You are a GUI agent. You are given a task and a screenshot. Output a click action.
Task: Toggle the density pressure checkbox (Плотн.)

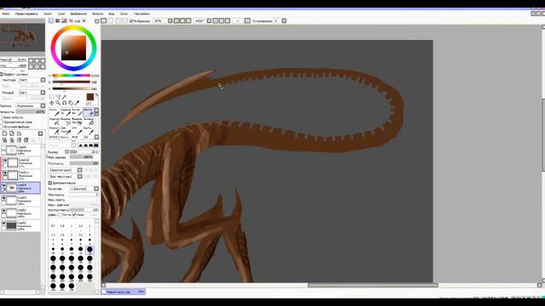[x=60, y=215]
